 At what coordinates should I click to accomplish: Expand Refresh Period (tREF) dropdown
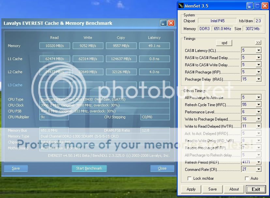pos(259,162)
